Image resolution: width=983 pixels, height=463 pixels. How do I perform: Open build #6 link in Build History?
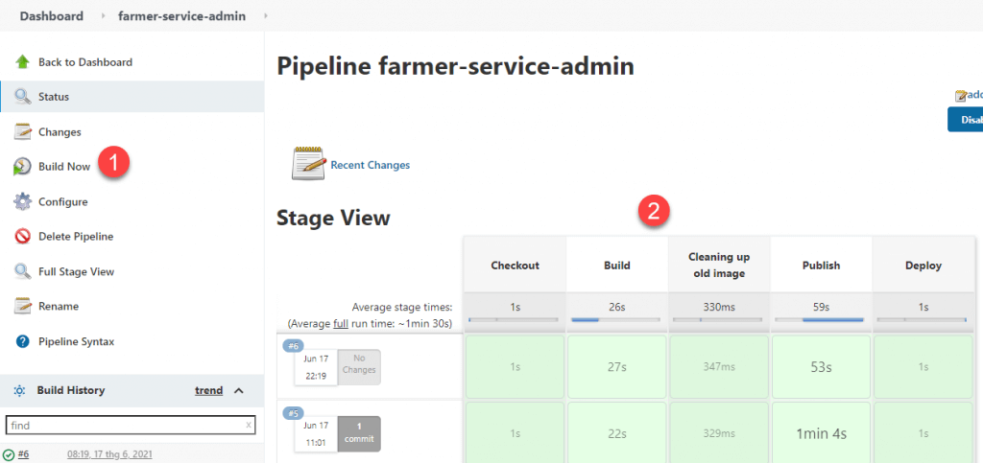24,454
